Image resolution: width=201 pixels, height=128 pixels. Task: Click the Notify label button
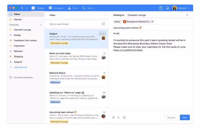pos(117,22)
